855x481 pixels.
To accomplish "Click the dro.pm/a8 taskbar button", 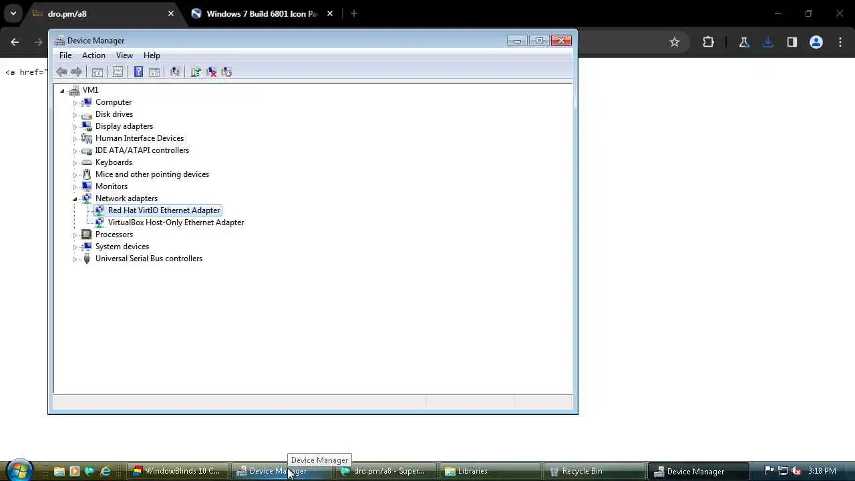I will coord(385,471).
